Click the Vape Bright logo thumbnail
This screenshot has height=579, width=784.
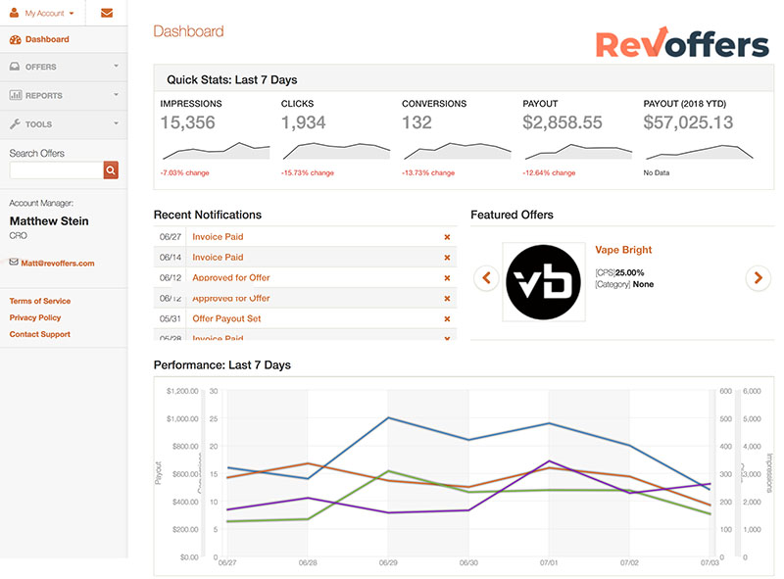click(544, 278)
